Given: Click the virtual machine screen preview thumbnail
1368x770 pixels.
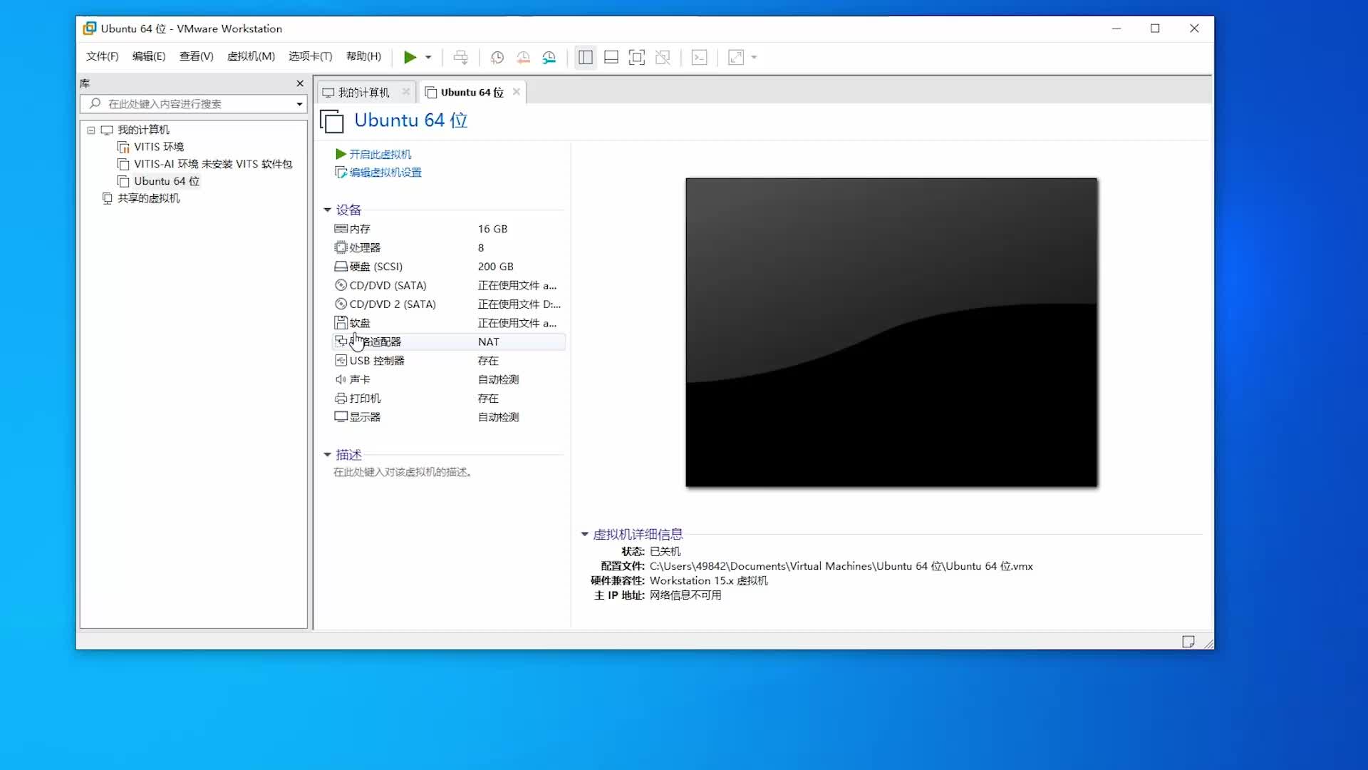Looking at the screenshot, I should (891, 332).
